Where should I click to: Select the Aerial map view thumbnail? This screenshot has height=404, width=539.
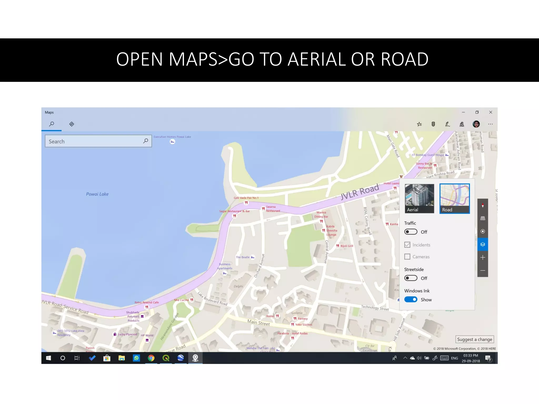[419, 198]
